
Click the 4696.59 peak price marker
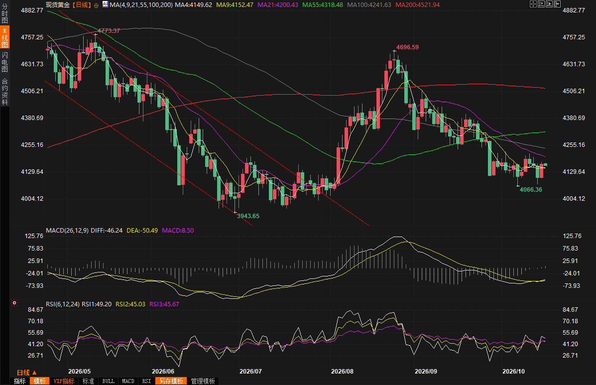[x=407, y=47]
